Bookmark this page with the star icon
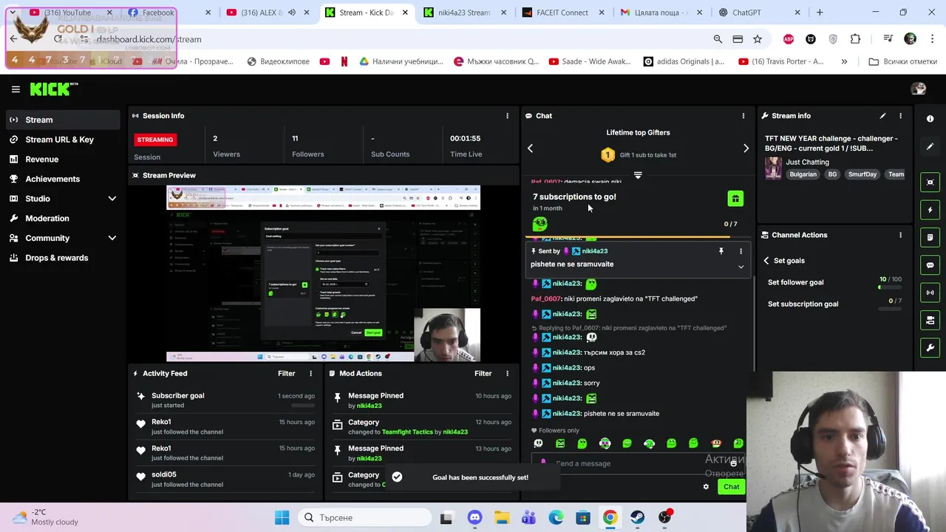Screen dimensions: 946x532 point(758,39)
